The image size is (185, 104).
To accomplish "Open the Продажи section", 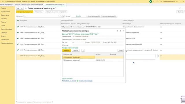I will [x=4, y=18].
